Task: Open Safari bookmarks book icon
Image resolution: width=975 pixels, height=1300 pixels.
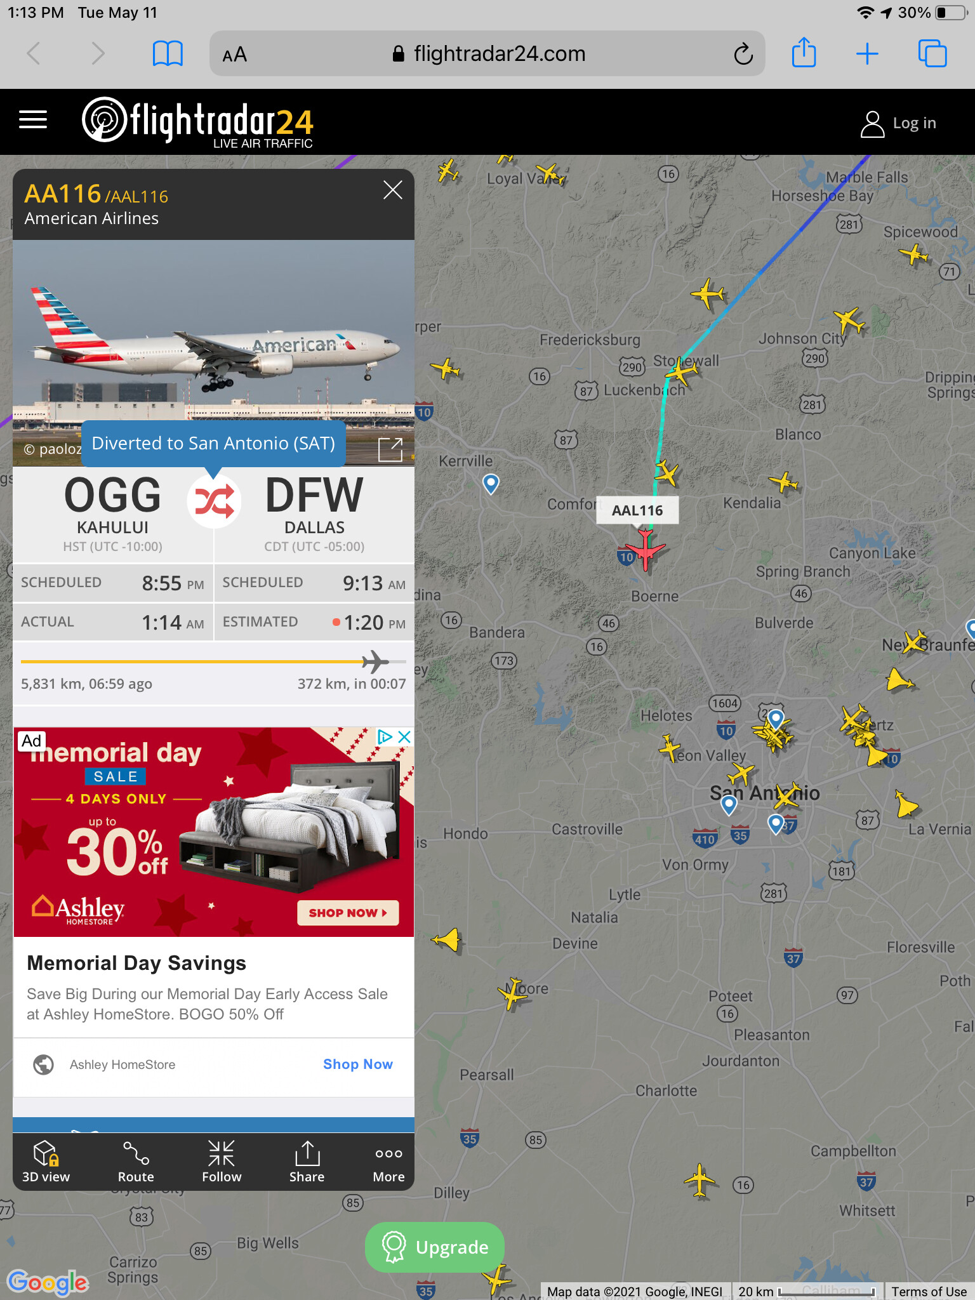Action: (168, 54)
